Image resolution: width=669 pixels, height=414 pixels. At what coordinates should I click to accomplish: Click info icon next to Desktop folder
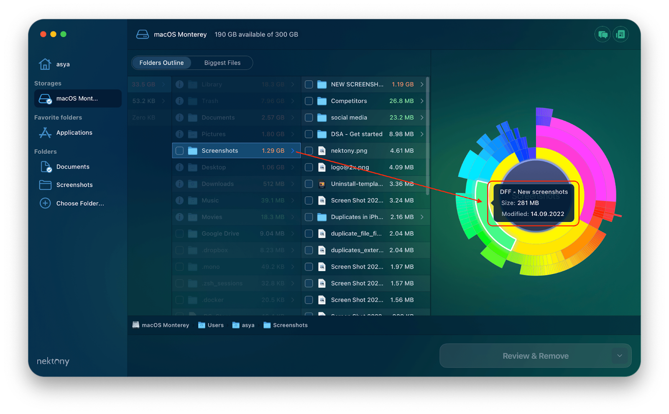click(179, 167)
